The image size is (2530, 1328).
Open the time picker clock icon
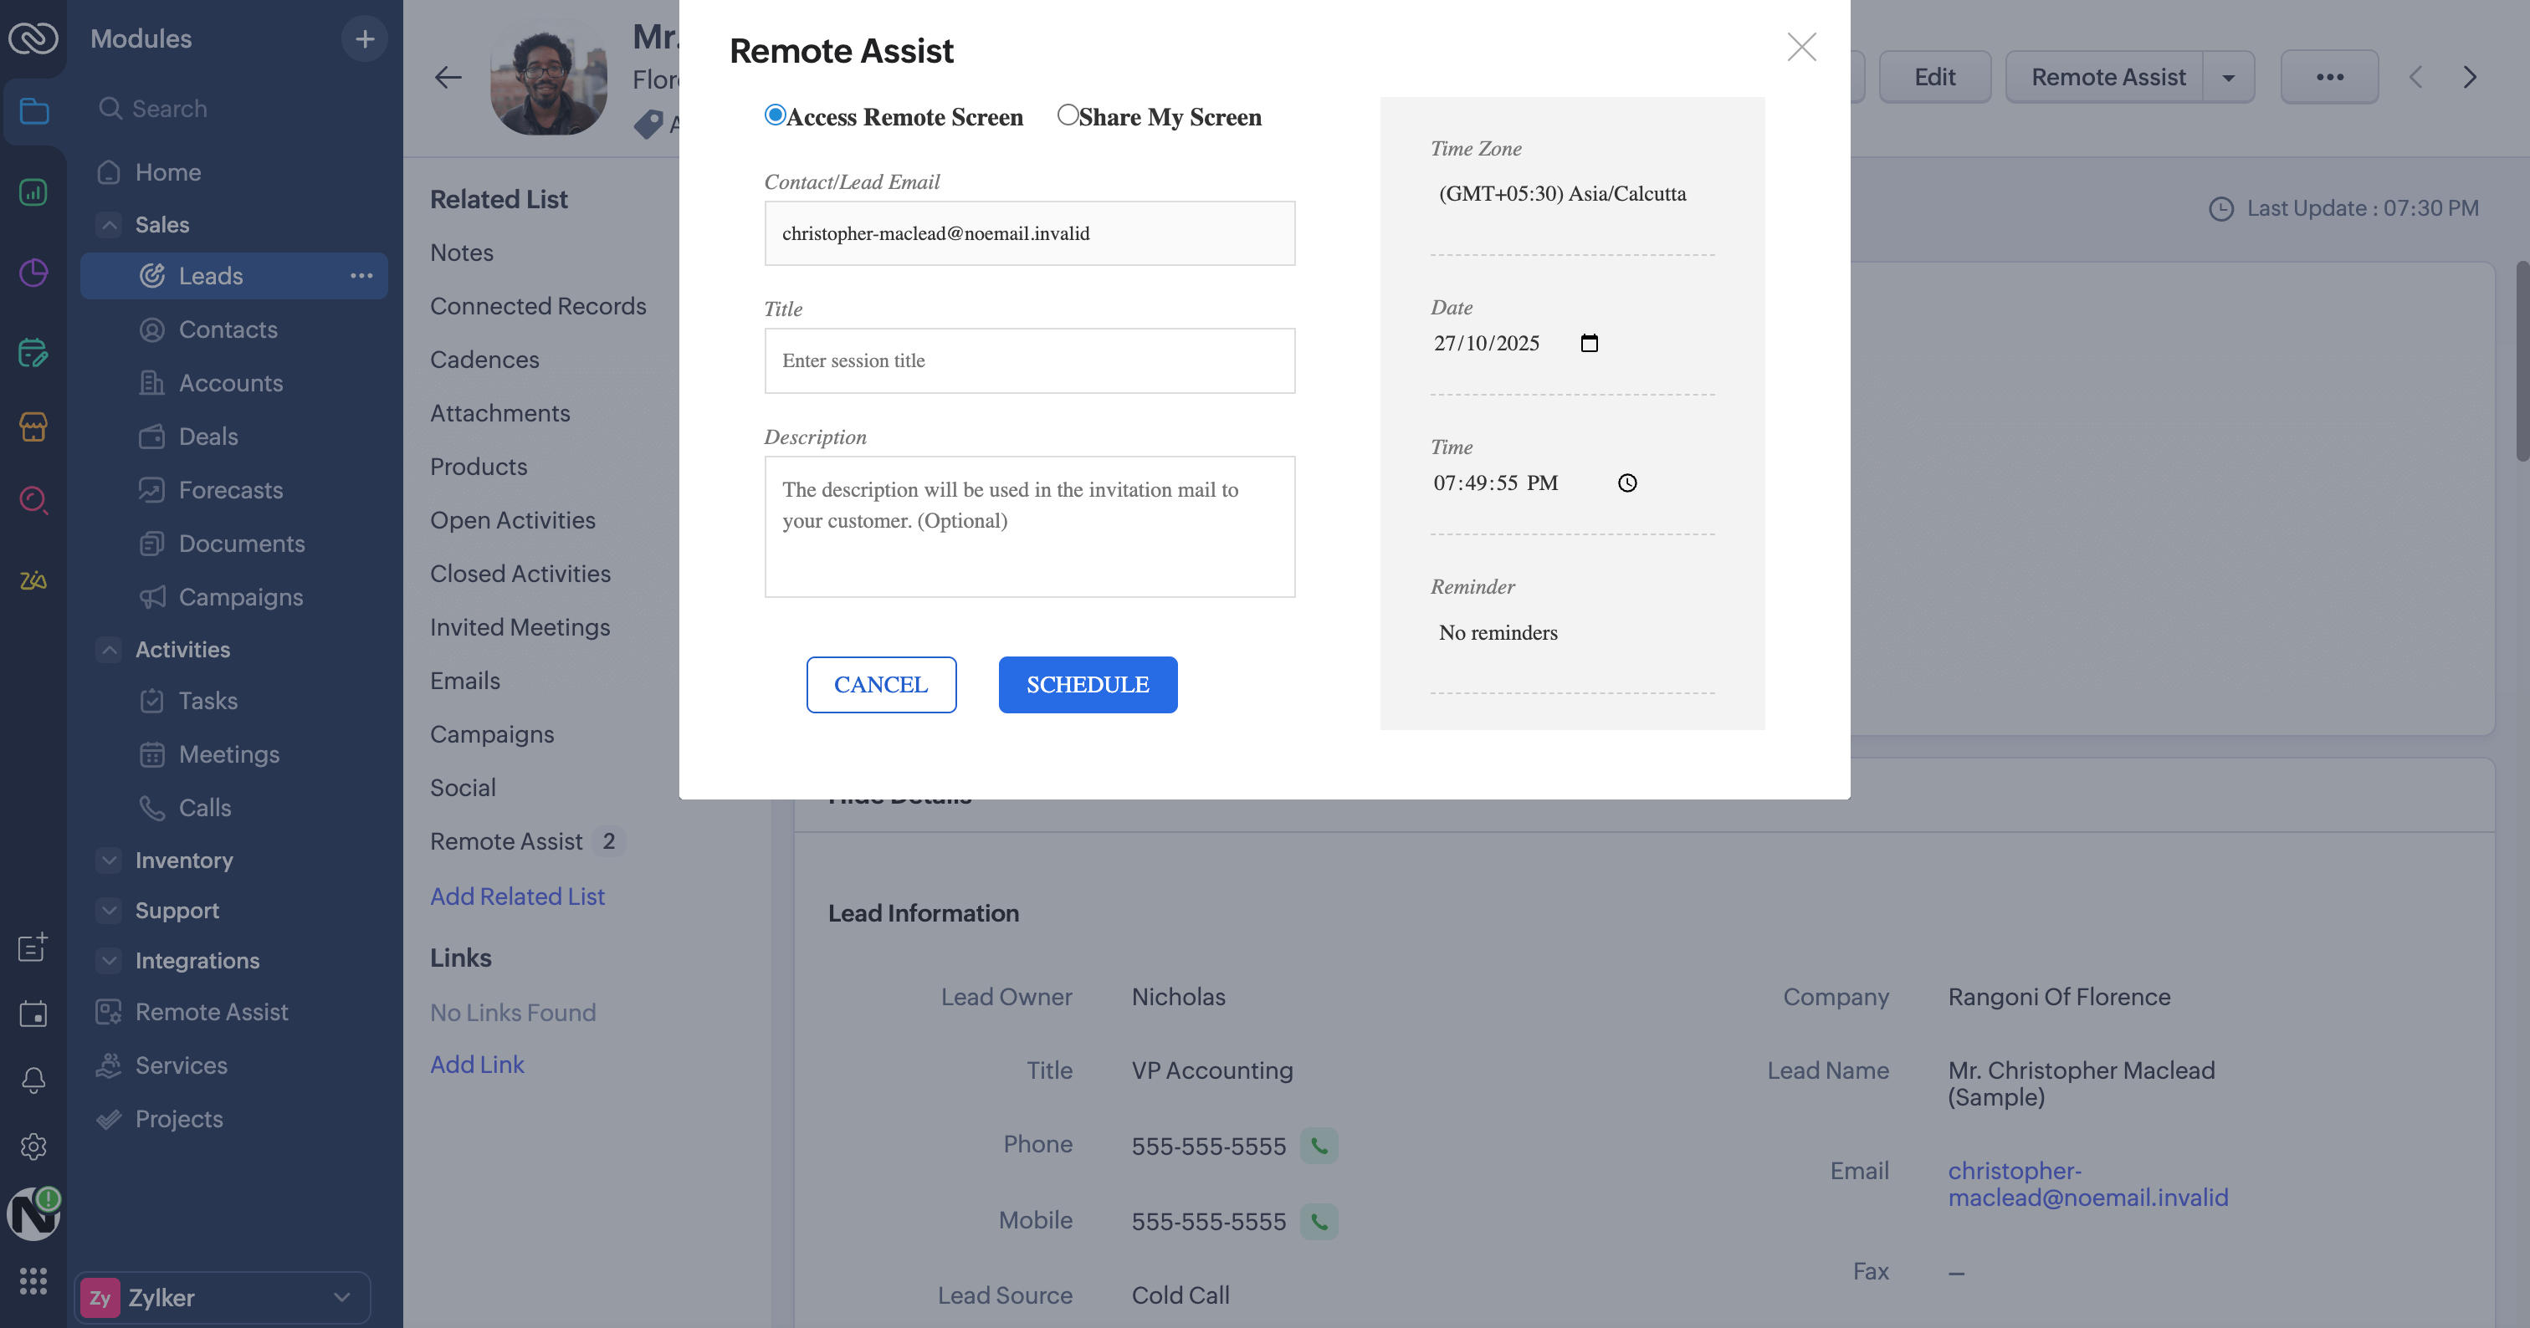(x=1627, y=483)
